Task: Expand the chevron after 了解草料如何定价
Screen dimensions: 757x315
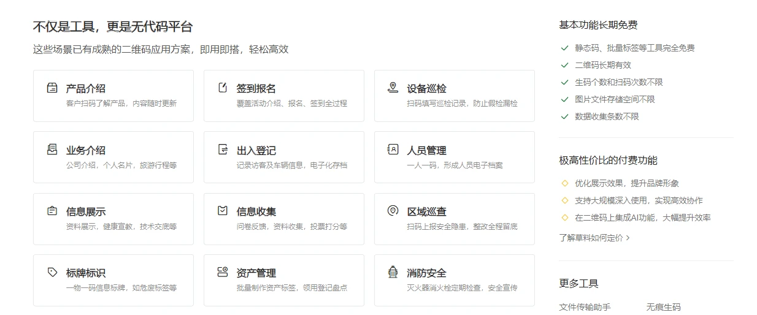Action: 628,238
